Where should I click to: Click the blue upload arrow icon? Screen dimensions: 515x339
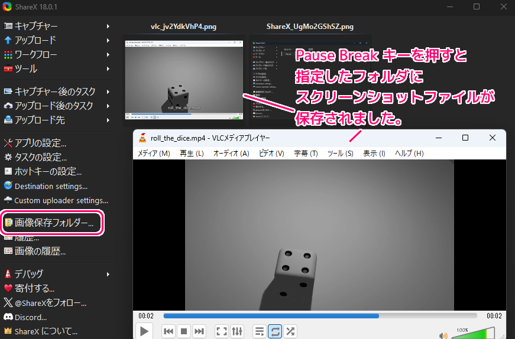pyautogui.click(x=8, y=40)
